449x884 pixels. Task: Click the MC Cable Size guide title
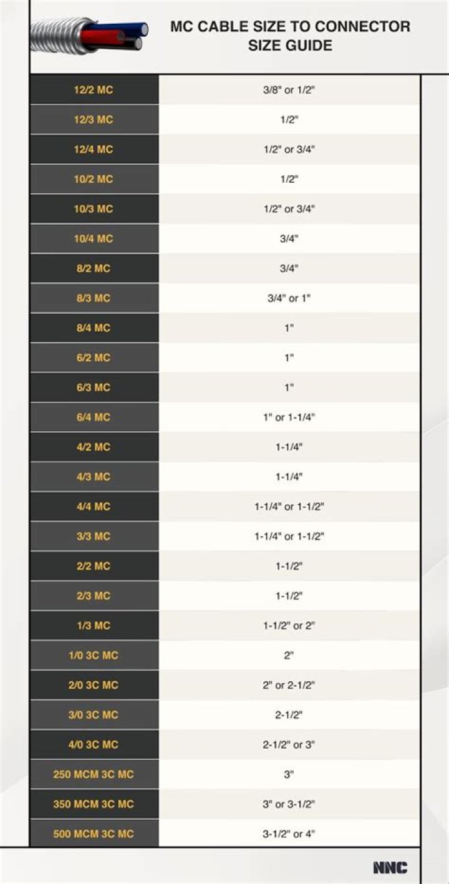click(290, 36)
